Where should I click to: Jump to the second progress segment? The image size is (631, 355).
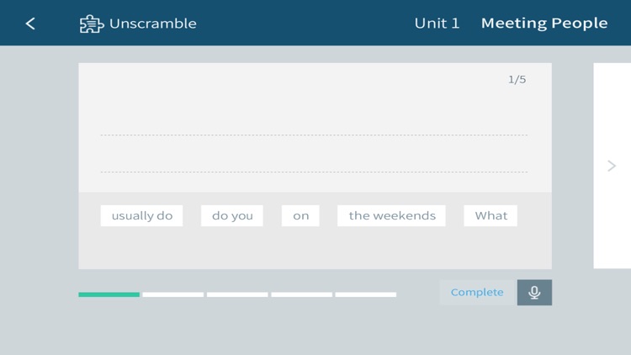173,294
